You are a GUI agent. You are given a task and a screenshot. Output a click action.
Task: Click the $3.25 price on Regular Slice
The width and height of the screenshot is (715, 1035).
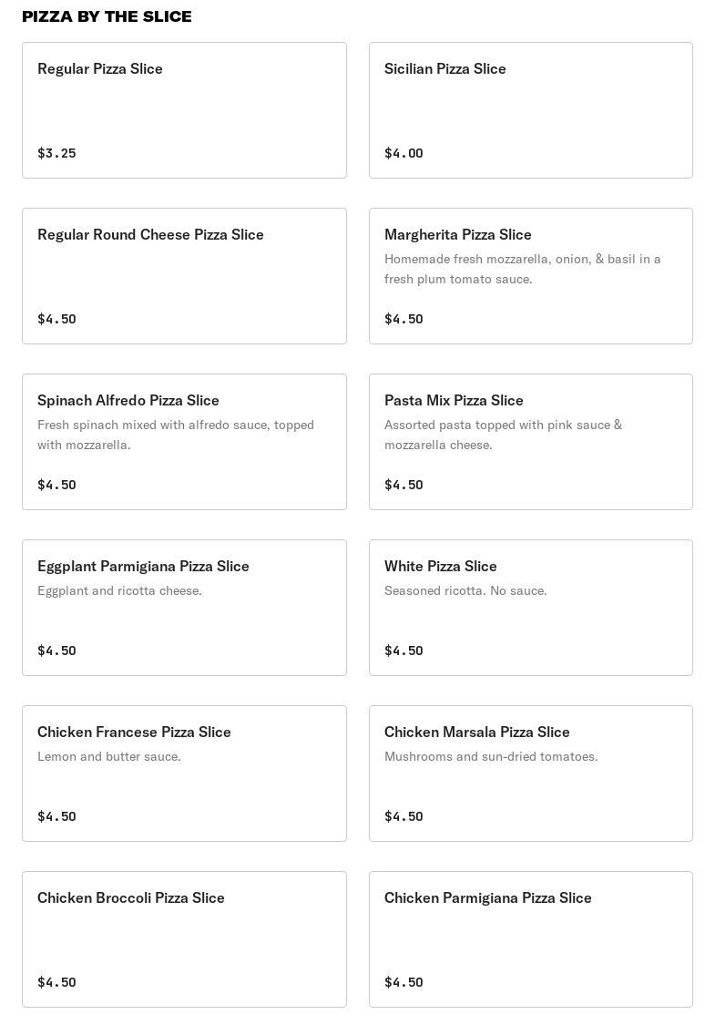[56, 153]
